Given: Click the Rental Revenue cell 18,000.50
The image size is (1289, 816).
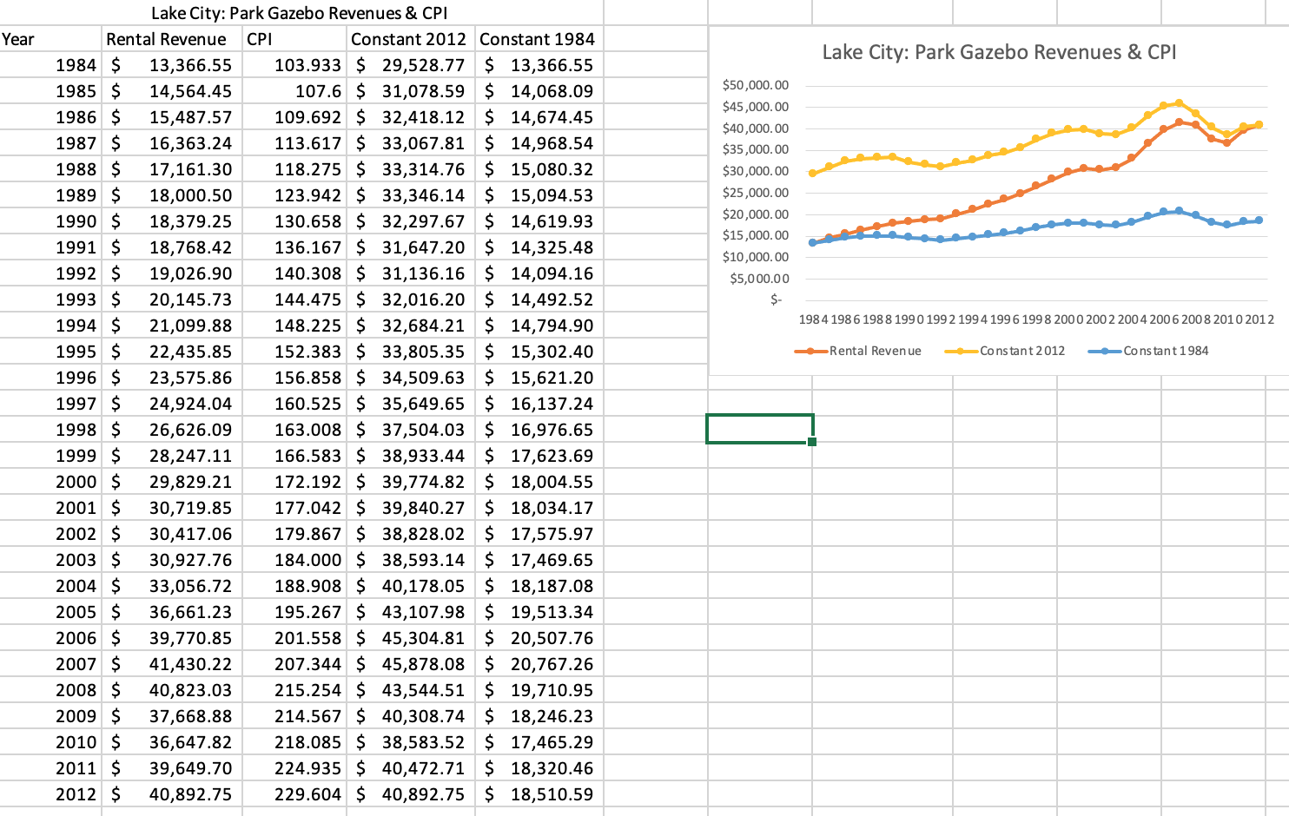Looking at the screenshot, I should pos(172,195).
